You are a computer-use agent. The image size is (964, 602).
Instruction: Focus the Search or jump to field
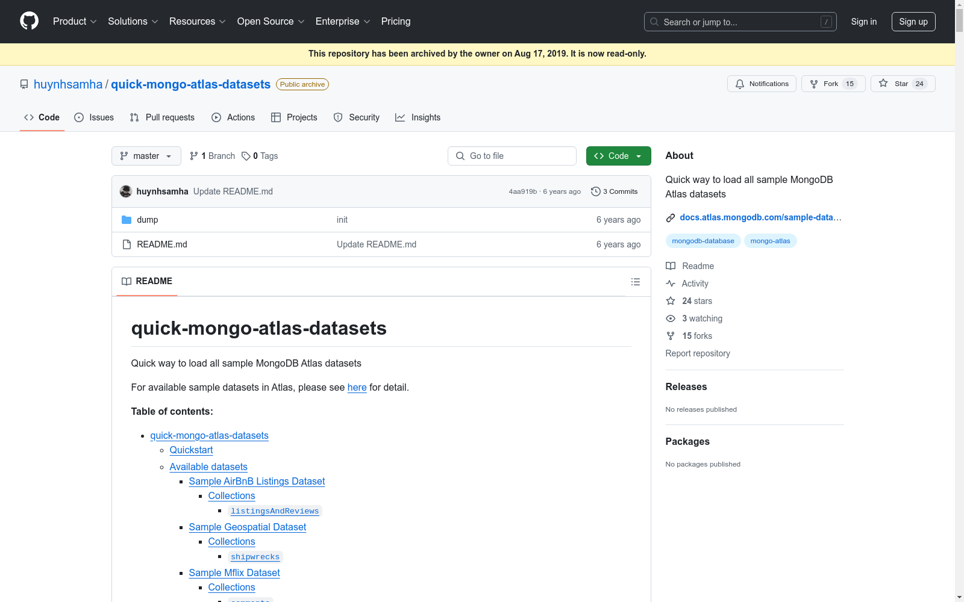pyautogui.click(x=740, y=22)
